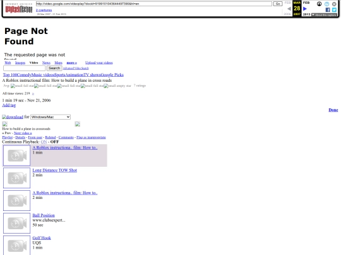Open thumbnail for Golf Hook video

tap(17, 246)
